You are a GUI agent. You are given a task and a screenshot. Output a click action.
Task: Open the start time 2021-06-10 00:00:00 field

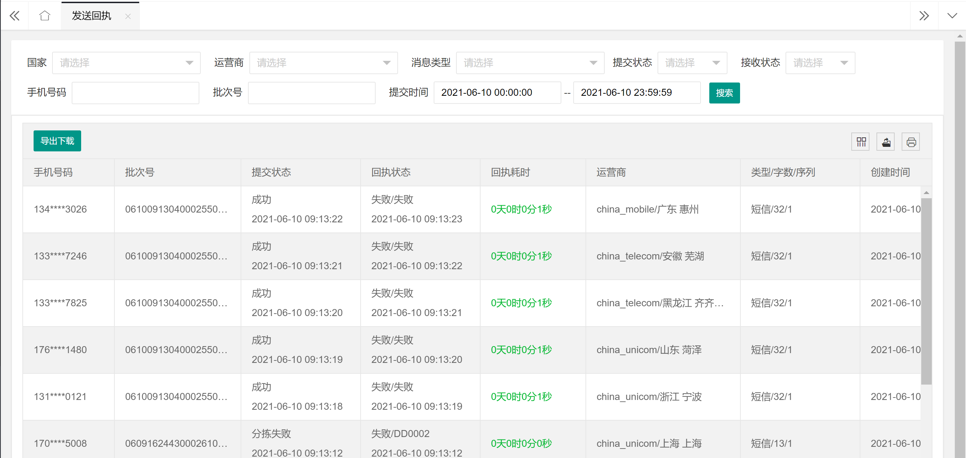[x=497, y=93]
